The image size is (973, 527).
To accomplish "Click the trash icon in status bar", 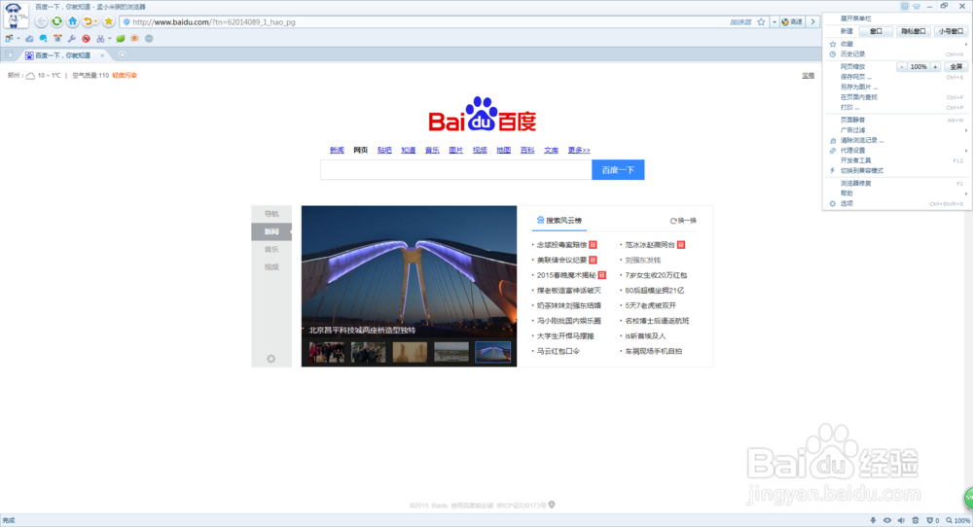I will [916, 520].
